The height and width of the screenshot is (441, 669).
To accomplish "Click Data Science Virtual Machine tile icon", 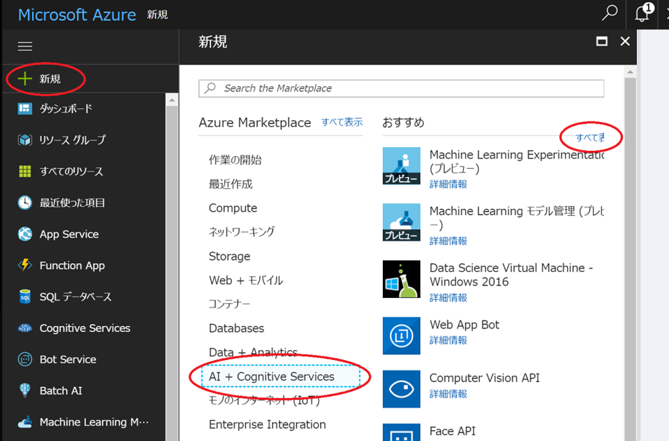I will click(401, 279).
